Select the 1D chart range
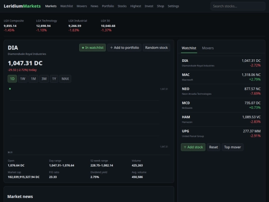 click(x=12, y=79)
